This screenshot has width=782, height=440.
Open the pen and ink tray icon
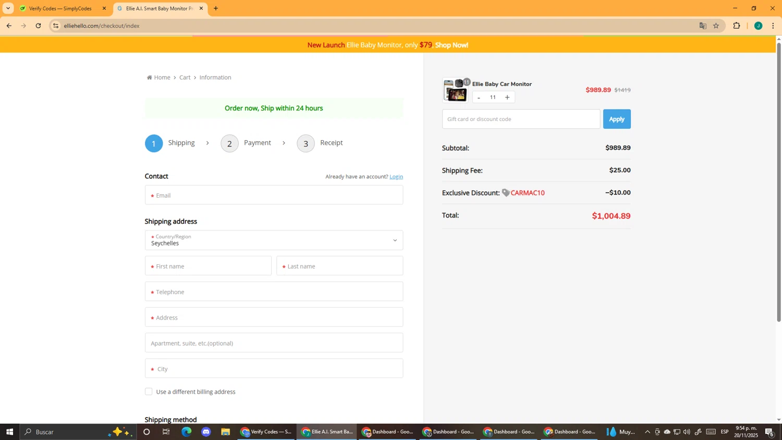pos(698,432)
